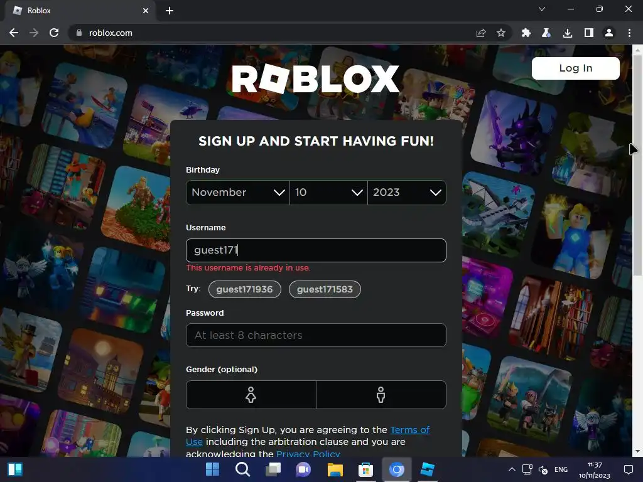Viewport: 643px width, 482px height.
Task: Show hidden system tray icons
Action: [512, 469]
